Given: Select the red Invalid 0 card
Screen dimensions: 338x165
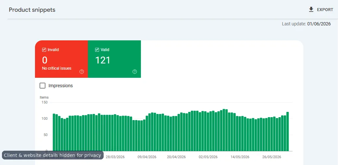Looking at the screenshot, I should point(61,59).
